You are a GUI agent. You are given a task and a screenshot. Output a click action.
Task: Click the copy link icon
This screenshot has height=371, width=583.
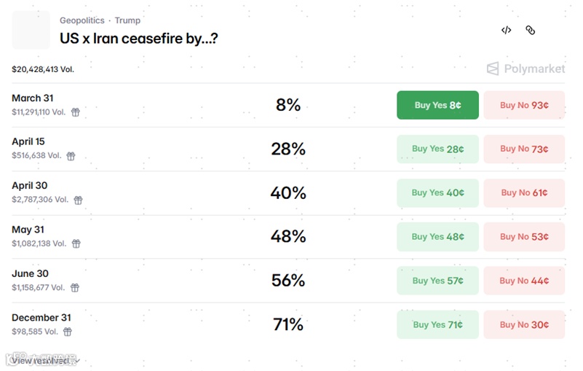point(531,30)
